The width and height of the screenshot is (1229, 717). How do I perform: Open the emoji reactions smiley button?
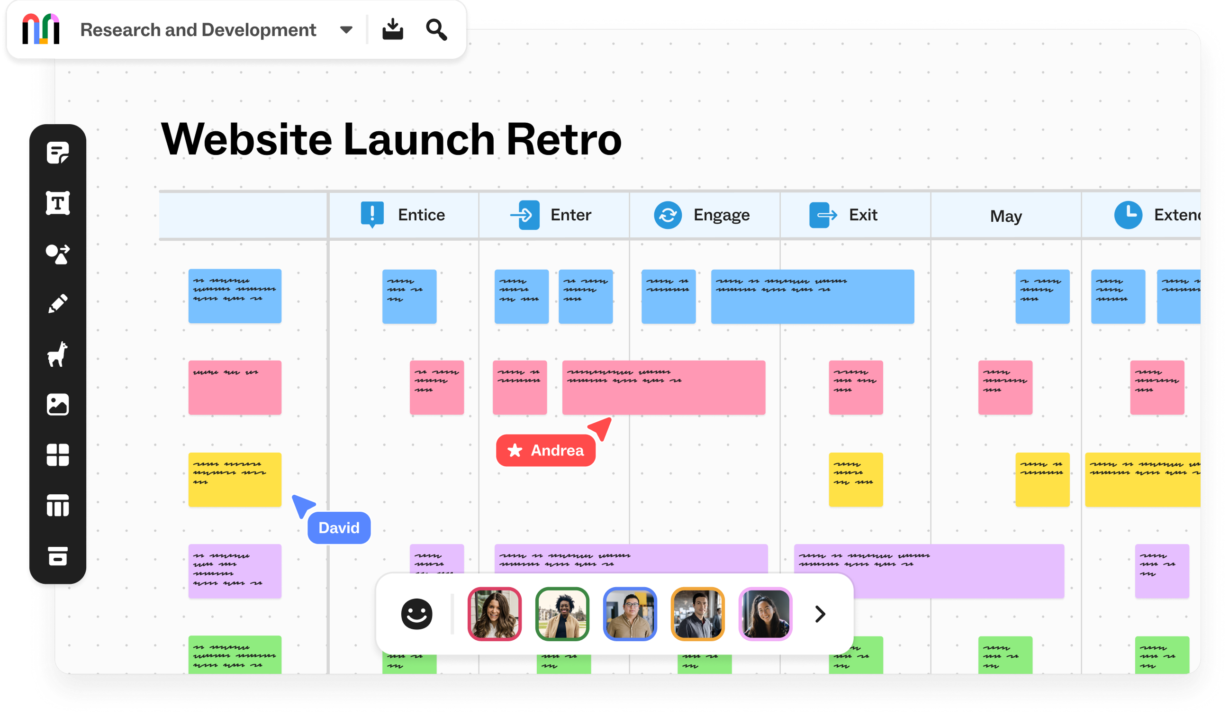(x=416, y=614)
